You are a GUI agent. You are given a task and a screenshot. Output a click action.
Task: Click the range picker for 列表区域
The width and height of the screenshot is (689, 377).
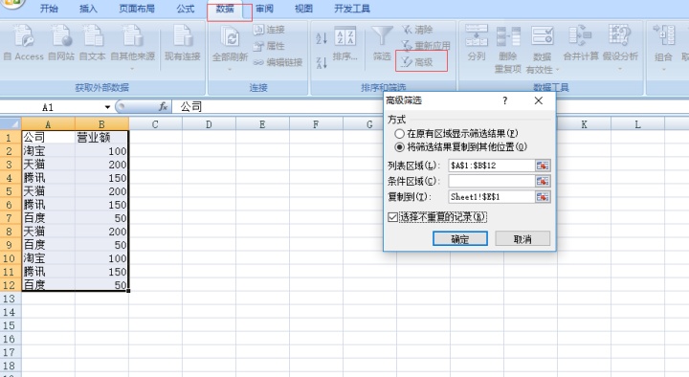click(543, 166)
